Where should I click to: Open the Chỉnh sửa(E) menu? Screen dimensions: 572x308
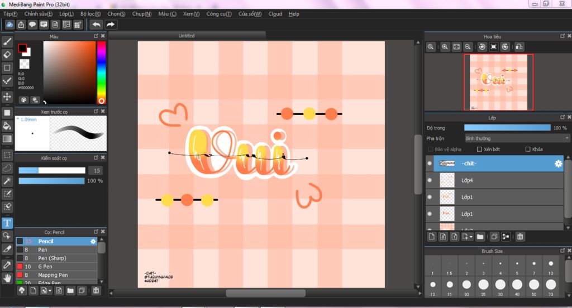click(39, 14)
